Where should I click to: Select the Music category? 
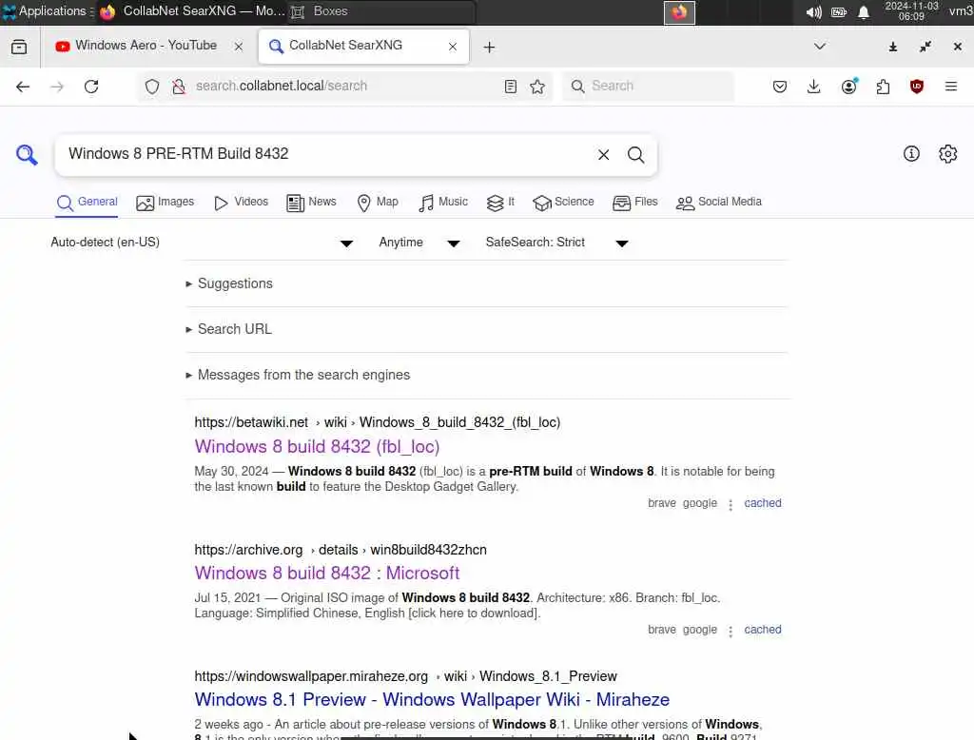[443, 203]
